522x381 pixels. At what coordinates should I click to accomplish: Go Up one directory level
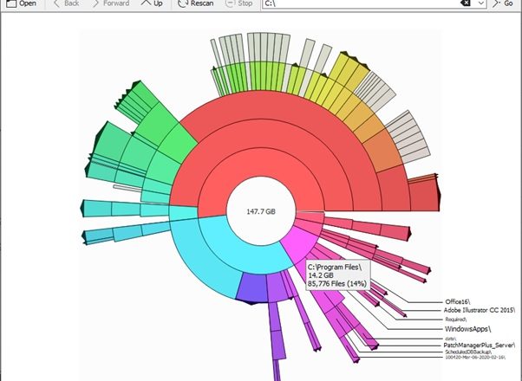tap(152, 3)
